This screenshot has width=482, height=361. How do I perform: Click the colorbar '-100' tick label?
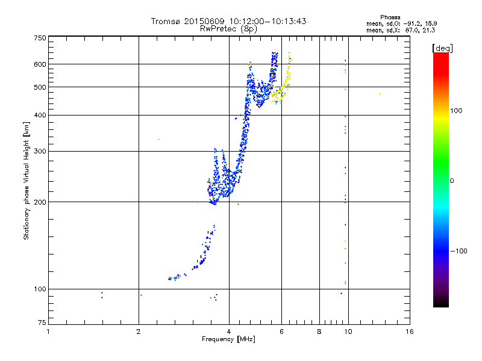click(x=459, y=251)
